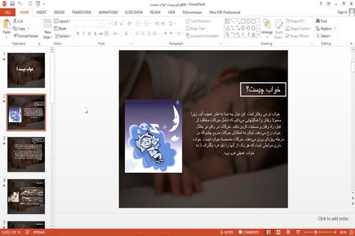Select the Format Painter tool
The height and width of the screenshot is (236, 355).
pos(26,36)
